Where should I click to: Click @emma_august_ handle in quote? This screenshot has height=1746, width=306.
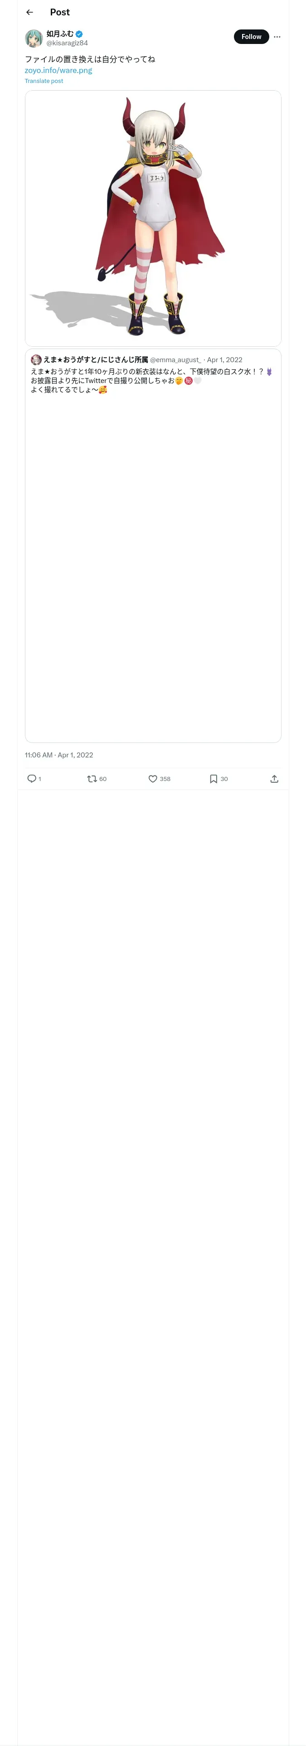tap(175, 360)
